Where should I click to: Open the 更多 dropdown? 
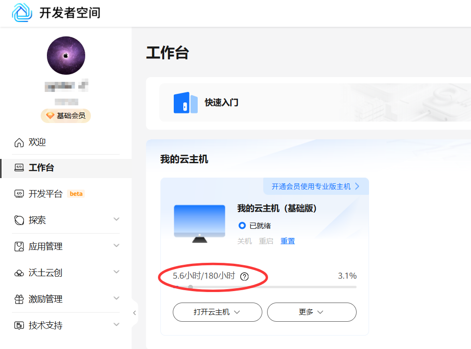pos(312,312)
